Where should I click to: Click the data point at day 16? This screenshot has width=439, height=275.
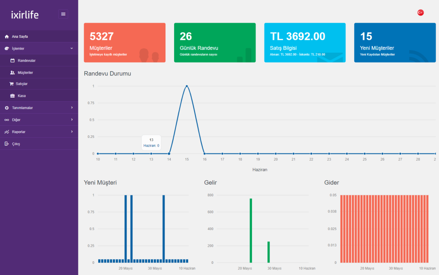tap(204, 154)
